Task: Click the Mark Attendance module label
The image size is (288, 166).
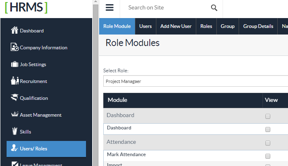Action: [126, 154]
